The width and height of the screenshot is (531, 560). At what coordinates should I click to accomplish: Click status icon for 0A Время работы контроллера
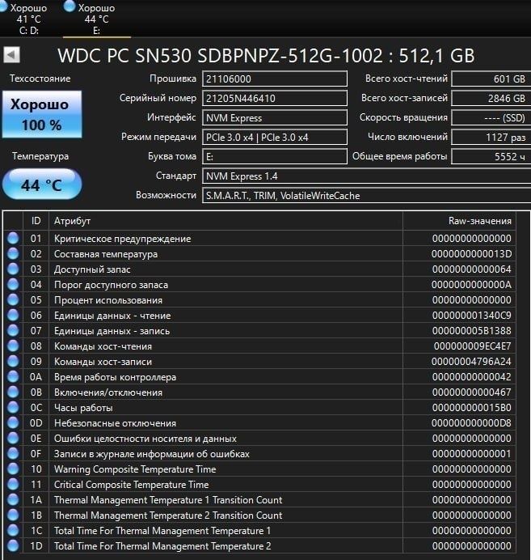[13, 376]
